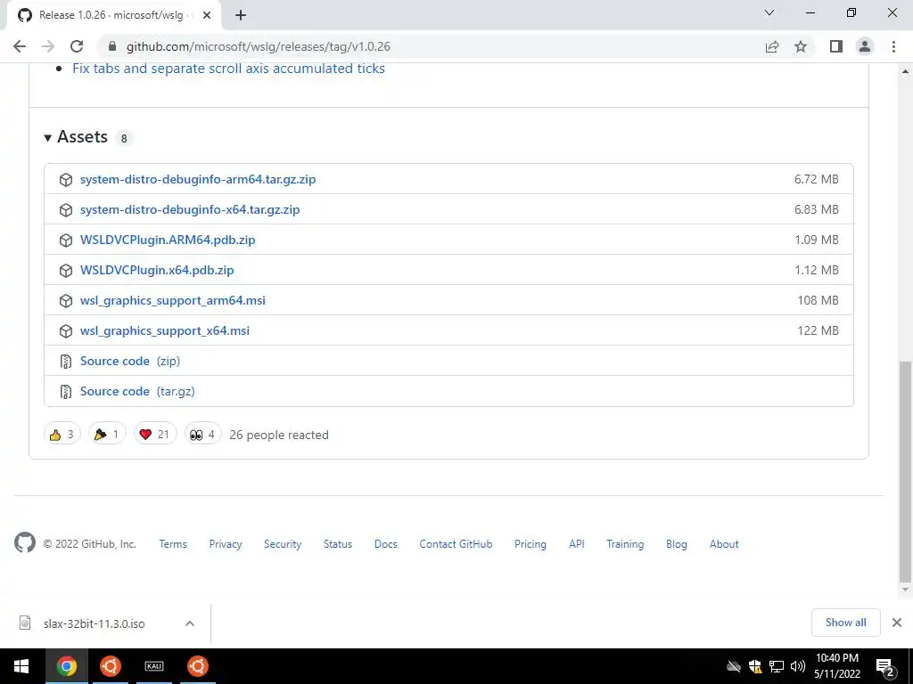Open the Chrome profile avatar
This screenshot has width=913, height=684.
(x=865, y=46)
